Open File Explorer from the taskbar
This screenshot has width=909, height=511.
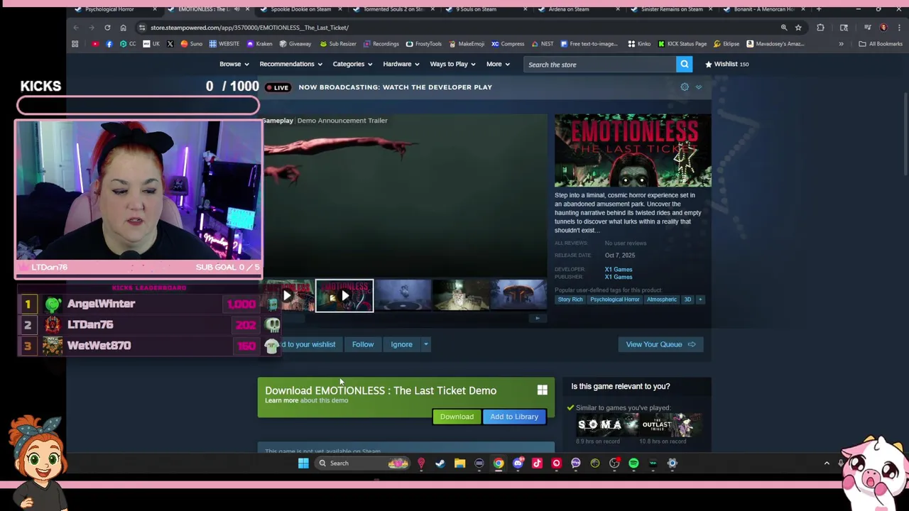459,463
